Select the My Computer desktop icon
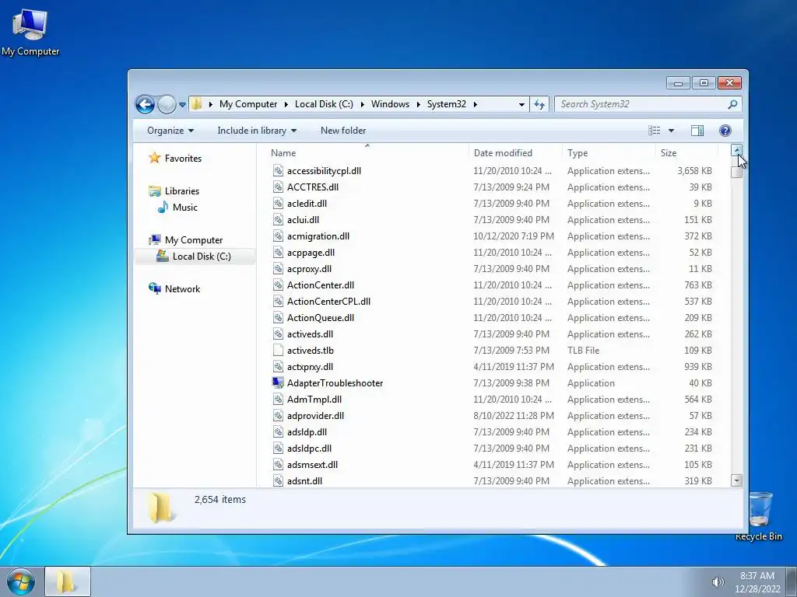The width and height of the screenshot is (797, 597). click(x=30, y=31)
